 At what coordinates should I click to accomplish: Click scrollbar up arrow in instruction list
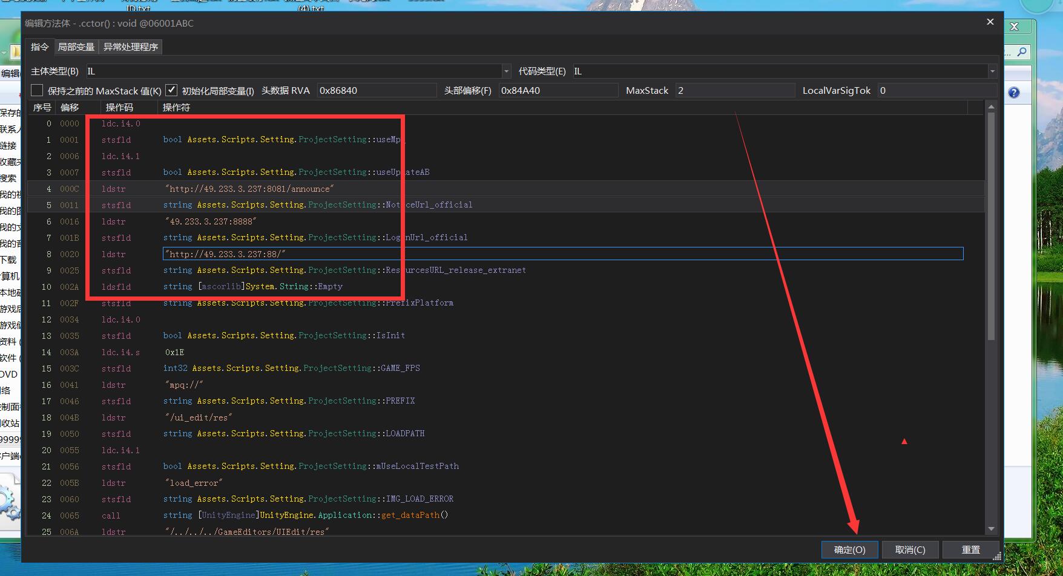coord(991,107)
